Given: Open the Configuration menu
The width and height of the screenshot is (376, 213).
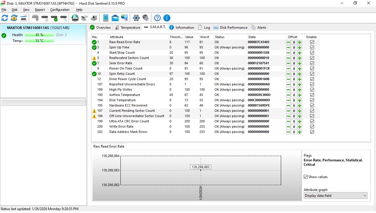Looking at the screenshot, I should coord(60,10).
